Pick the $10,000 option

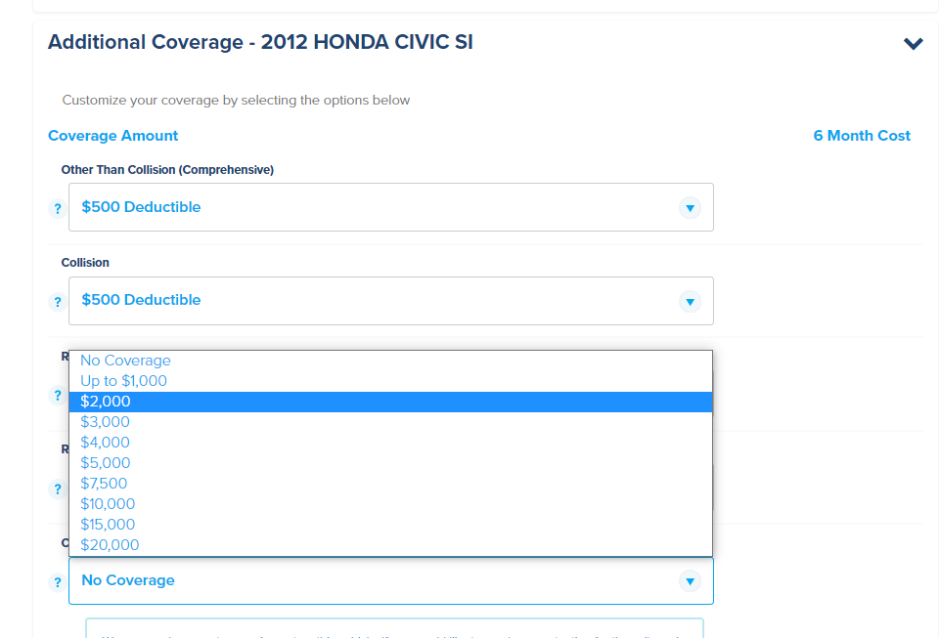point(390,504)
